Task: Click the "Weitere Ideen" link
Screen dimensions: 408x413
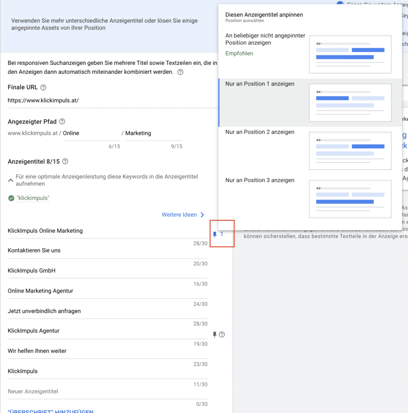Action: coord(179,215)
